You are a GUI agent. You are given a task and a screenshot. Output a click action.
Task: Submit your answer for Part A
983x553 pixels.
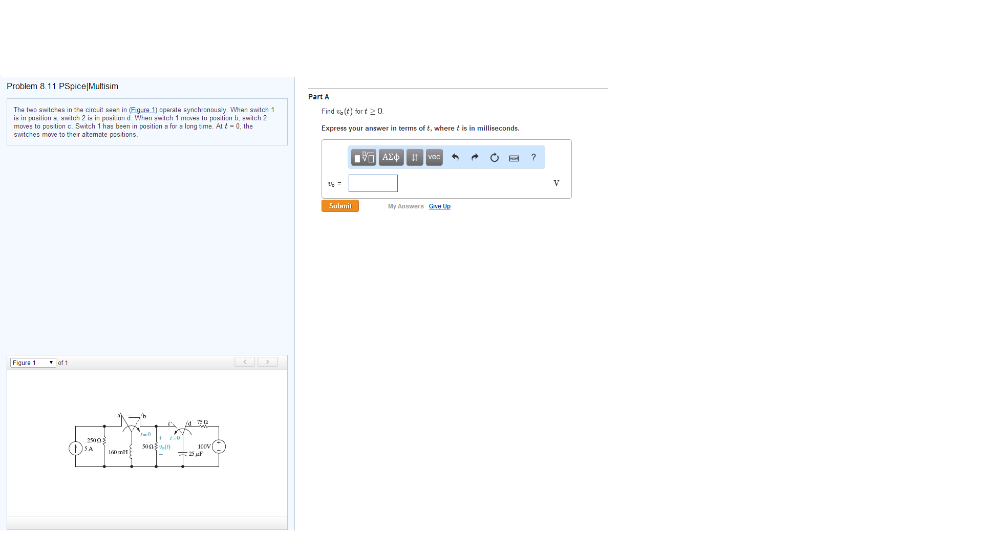339,206
